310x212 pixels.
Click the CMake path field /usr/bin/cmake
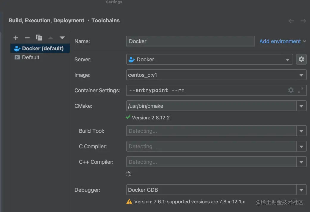point(211,106)
